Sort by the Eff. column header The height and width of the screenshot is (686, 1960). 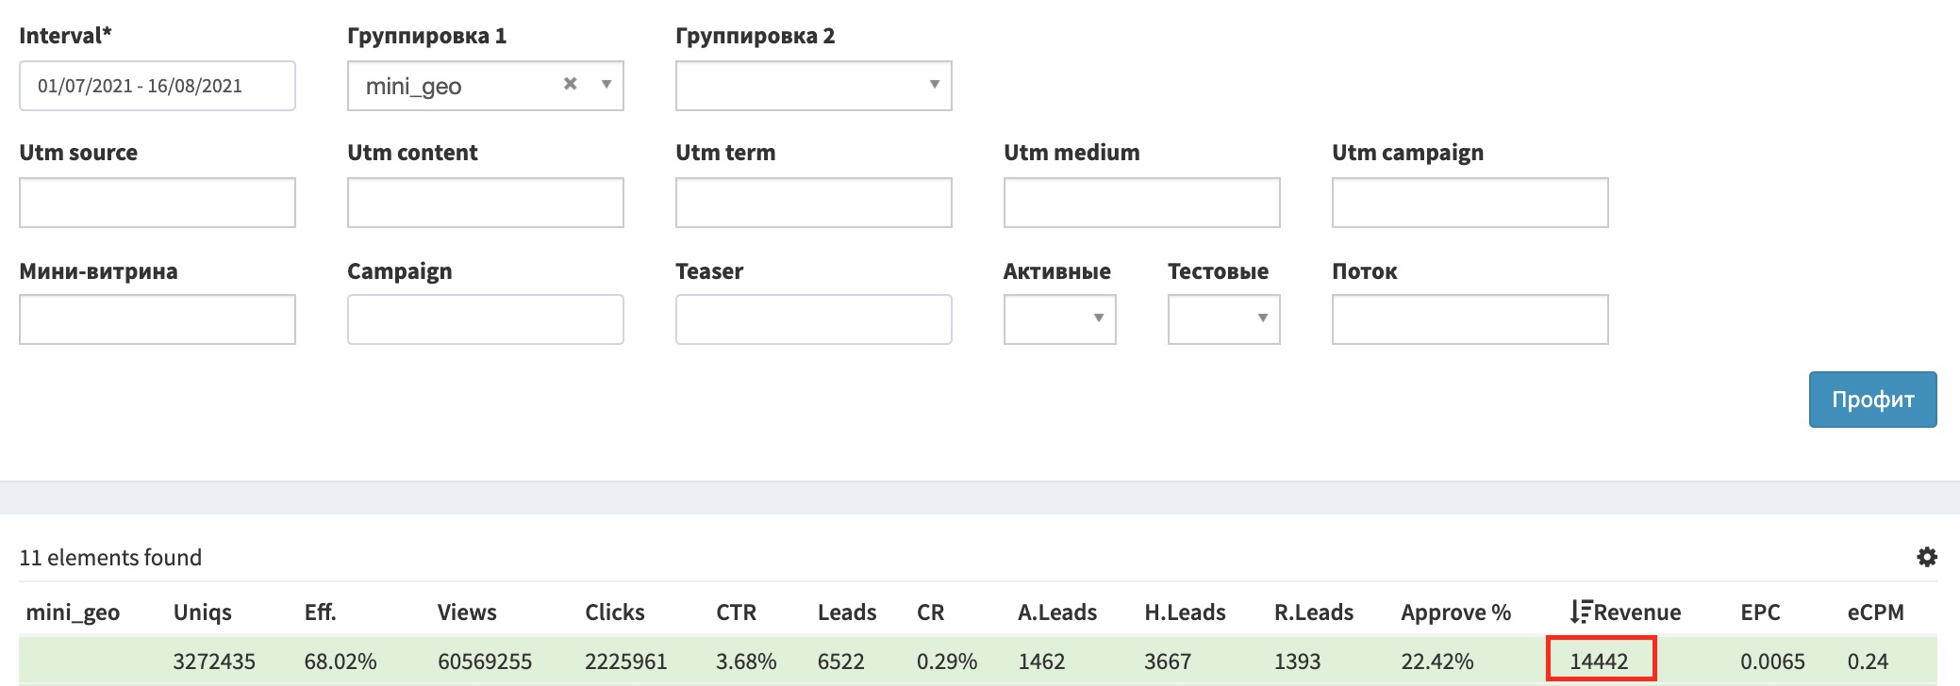[x=320, y=612]
